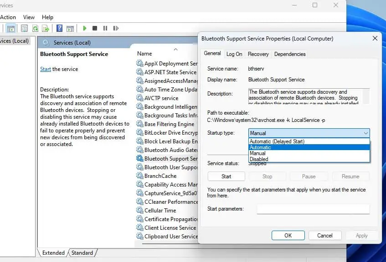Click the Show/Hide Console Tree toolbar icon
The image size is (386, 262).
click(10, 29)
